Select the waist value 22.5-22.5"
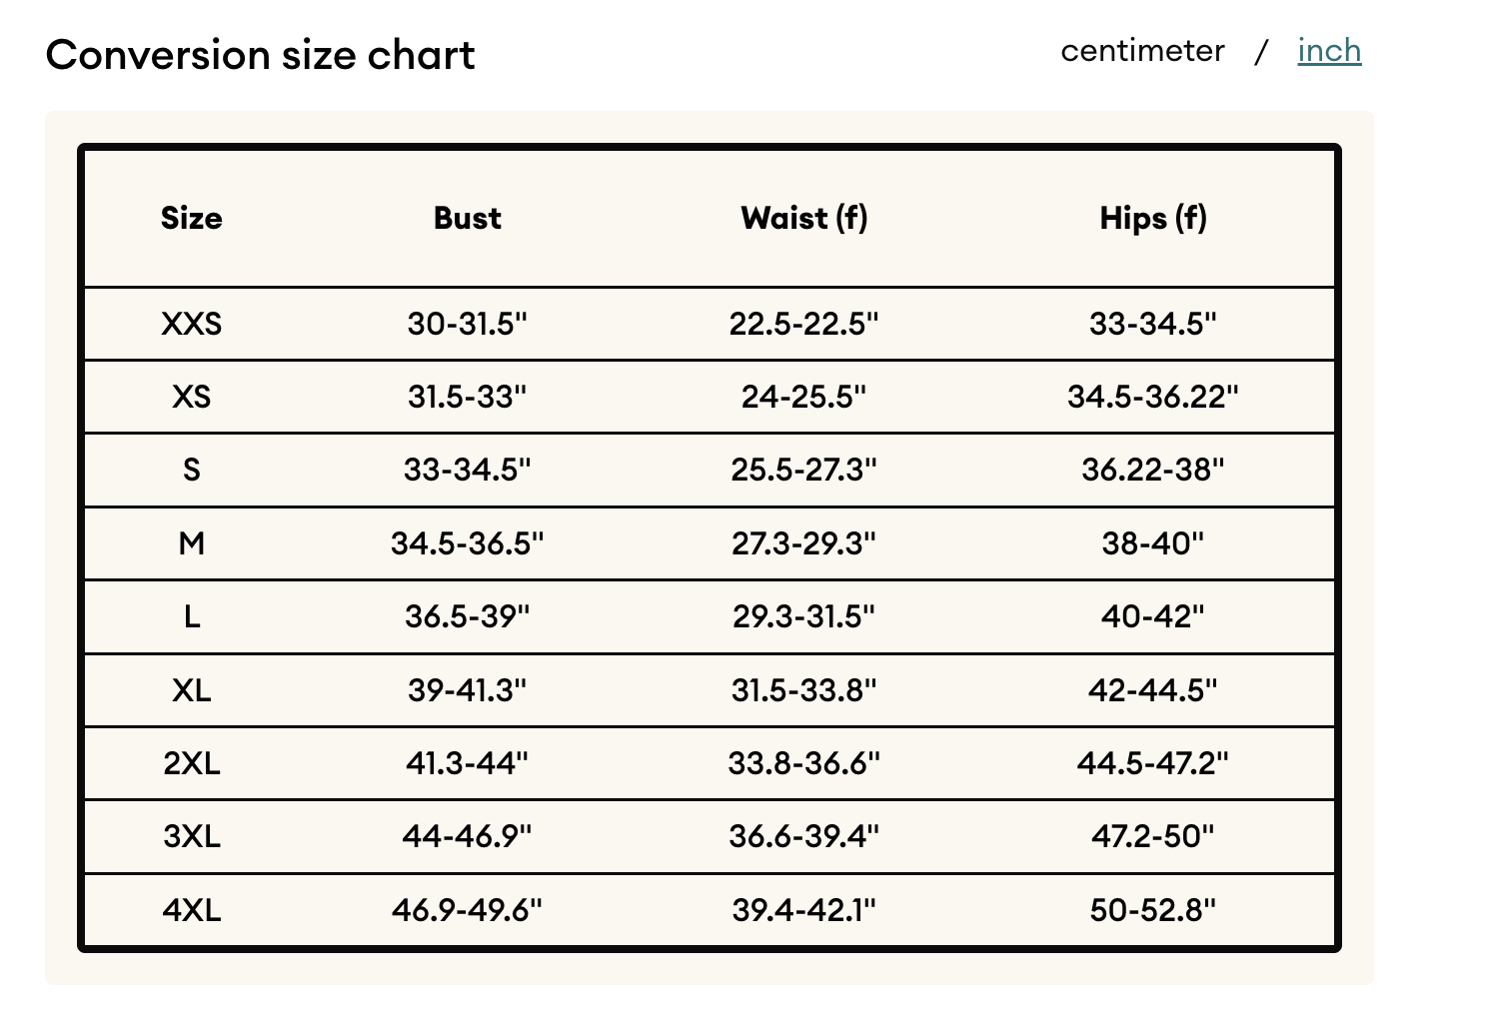The width and height of the screenshot is (1485, 1021). (804, 324)
